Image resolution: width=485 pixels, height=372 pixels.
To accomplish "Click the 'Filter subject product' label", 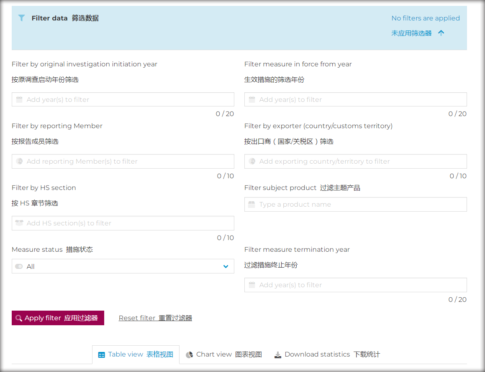I will click(280, 188).
